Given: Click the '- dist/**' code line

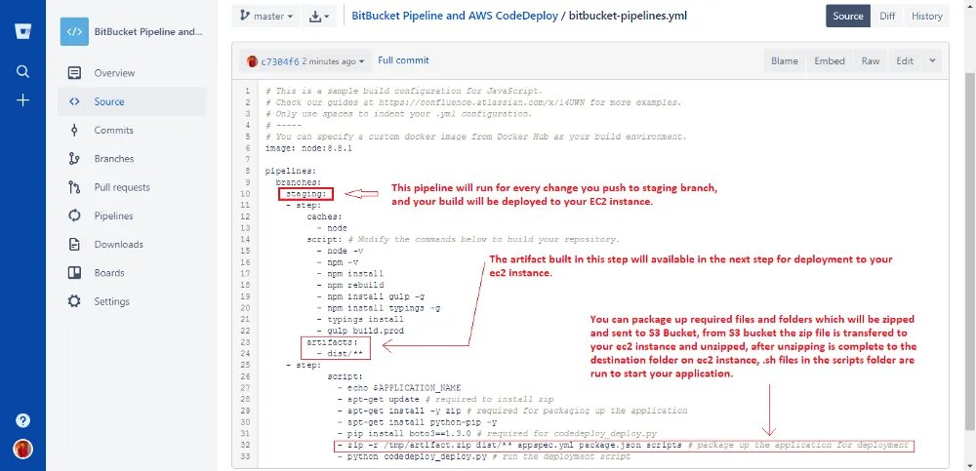Looking at the screenshot, I should (340, 353).
